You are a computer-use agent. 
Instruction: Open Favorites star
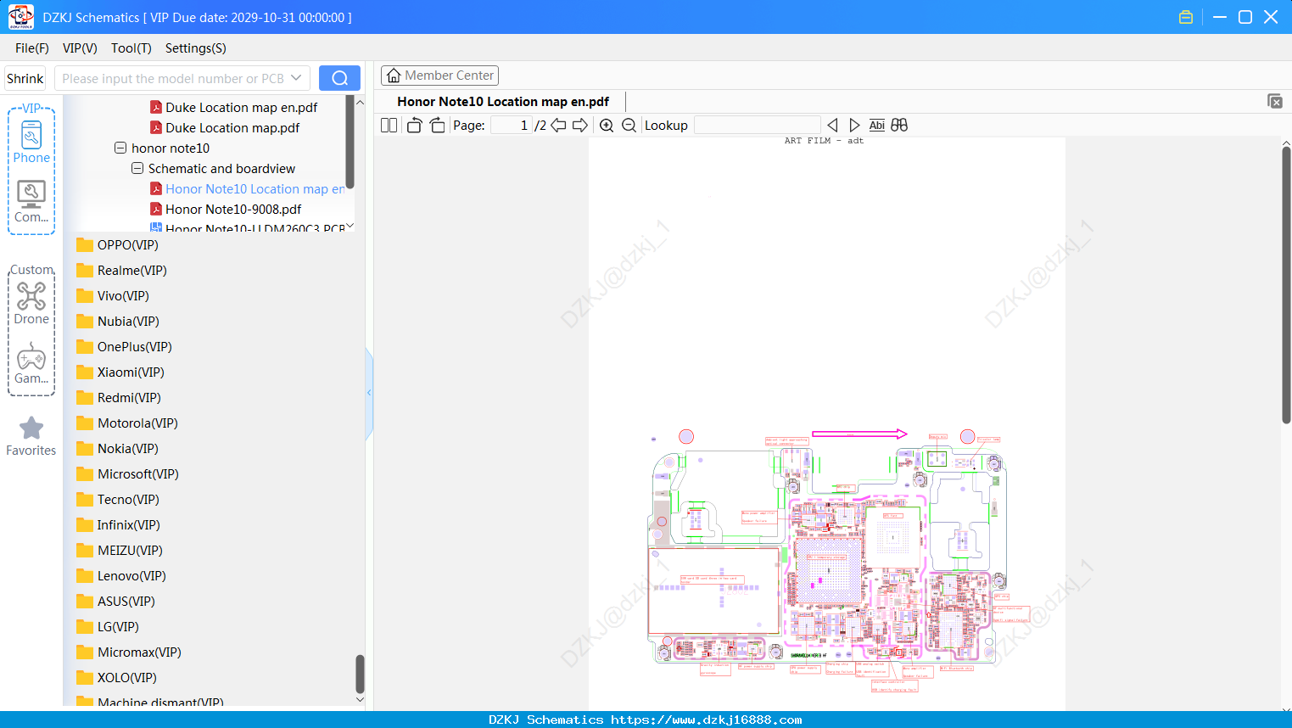pyautogui.click(x=31, y=436)
